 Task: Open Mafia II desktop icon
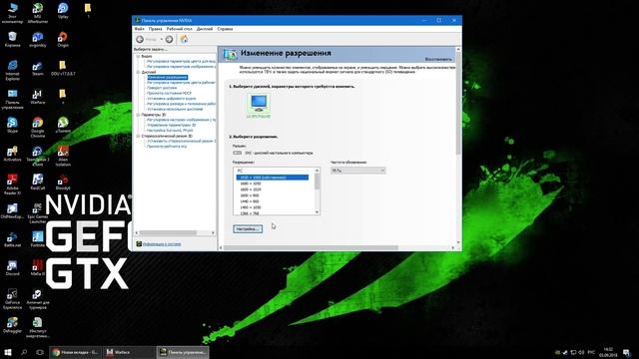click(x=38, y=268)
